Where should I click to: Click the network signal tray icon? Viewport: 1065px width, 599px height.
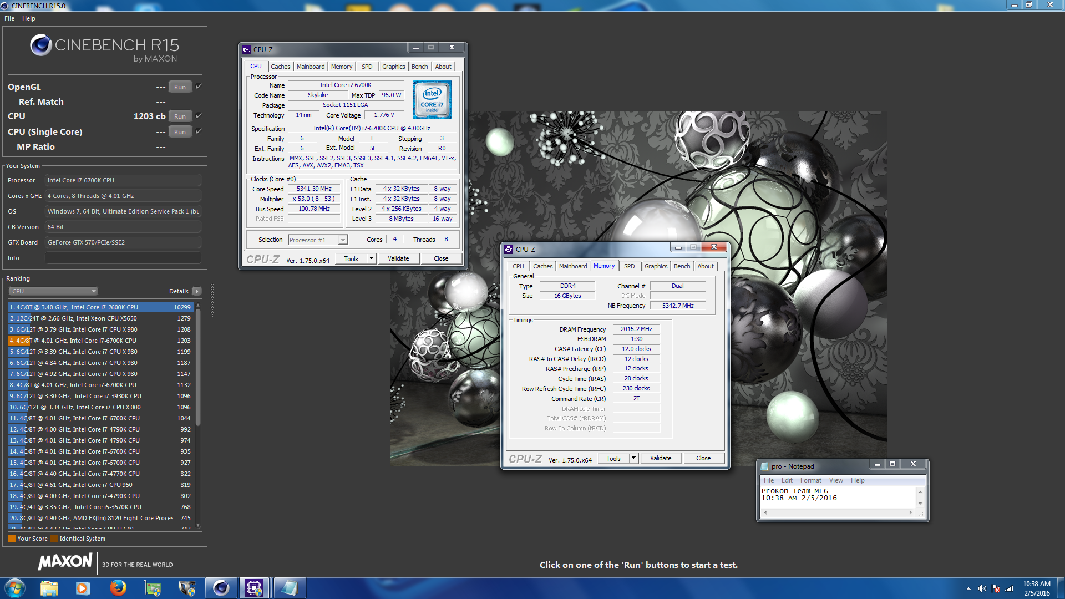(1009, 588)
